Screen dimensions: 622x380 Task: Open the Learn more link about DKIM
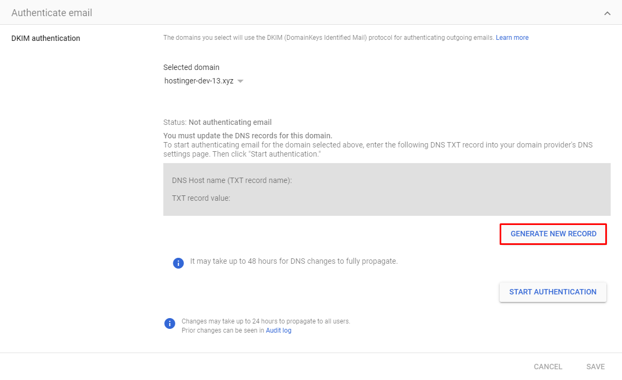(x=512, y=37)
